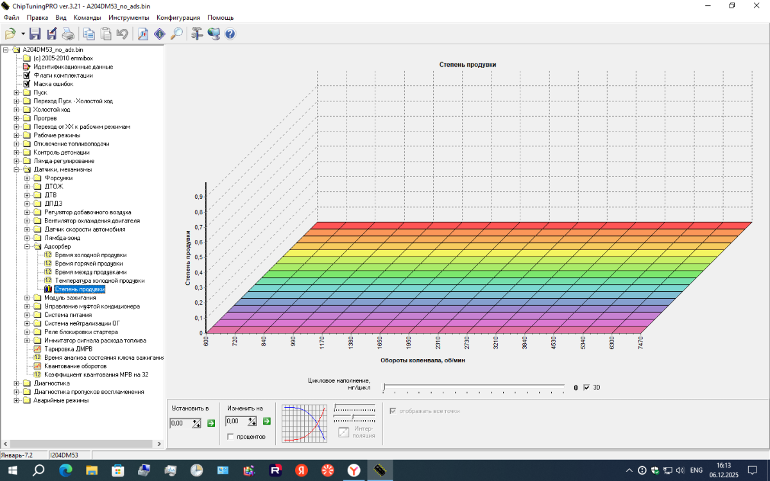Click the print icon in toolbar

click(68, 34)
